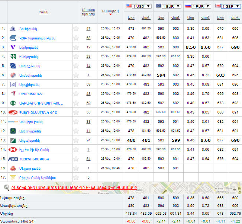Click the USD Առք buy column header

[x=131, y=18]
